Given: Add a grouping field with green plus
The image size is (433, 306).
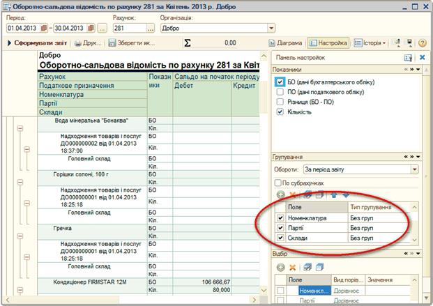Looking at the screenshot, I should [x=281, y=194].
